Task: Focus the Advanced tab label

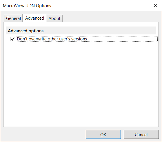Action: click(34, 18)
